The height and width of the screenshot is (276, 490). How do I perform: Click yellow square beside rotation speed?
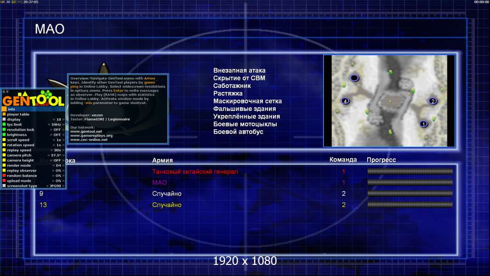[x=4, y=145]
